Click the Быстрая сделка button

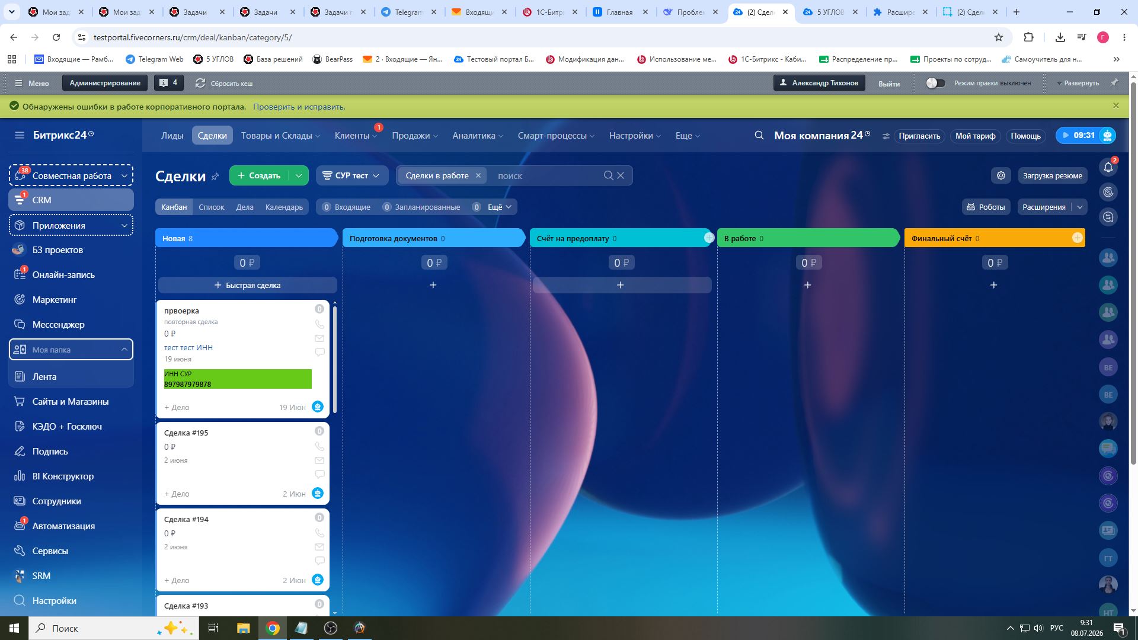(248, 285)
